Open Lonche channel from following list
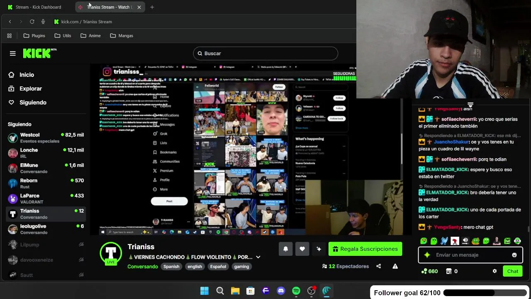The height and width of the screenshot is (299, 531). 46,153
